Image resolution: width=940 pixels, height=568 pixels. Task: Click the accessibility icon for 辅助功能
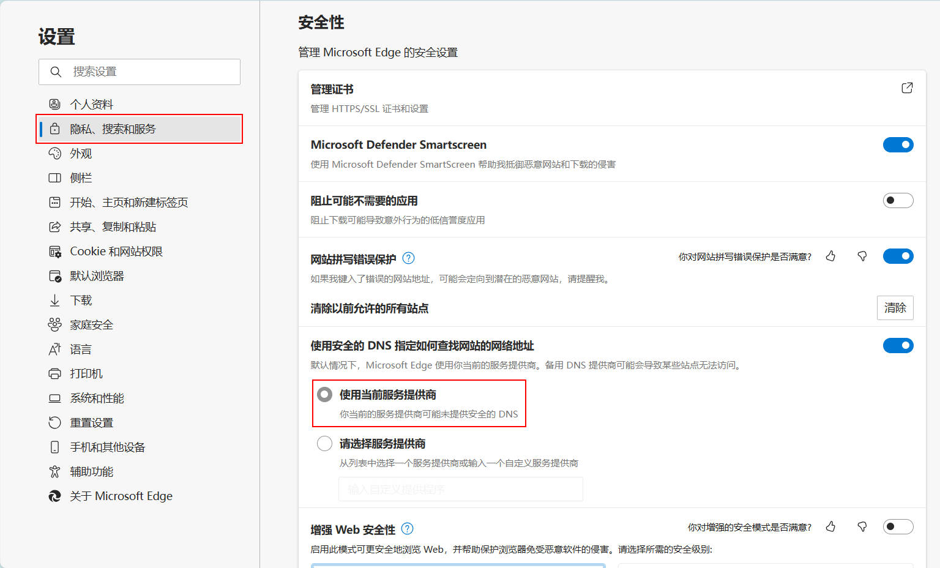click(54, 471)
